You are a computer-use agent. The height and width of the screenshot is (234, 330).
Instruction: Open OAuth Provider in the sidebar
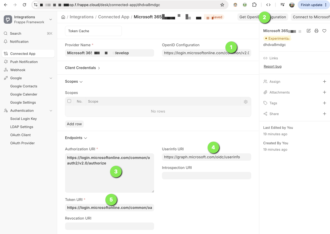(x=23, y=143)
